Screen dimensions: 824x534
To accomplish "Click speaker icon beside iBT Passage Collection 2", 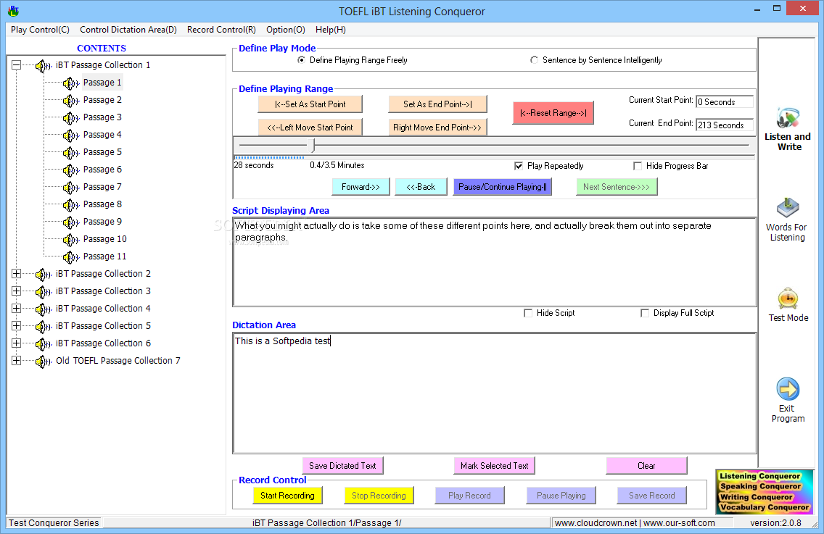I will [43, 274].
